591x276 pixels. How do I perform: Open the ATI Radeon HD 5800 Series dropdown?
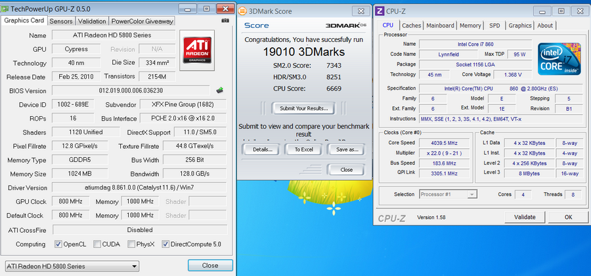[x=72, y=266]
